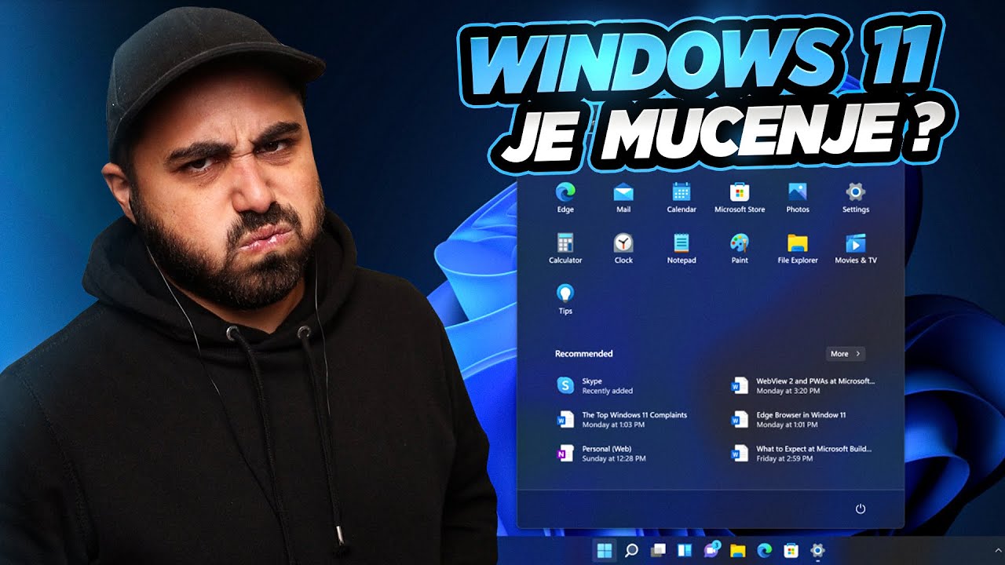1005x565 pixels.
Task: Click the power button in Start menu
Action: pos(861,509)
